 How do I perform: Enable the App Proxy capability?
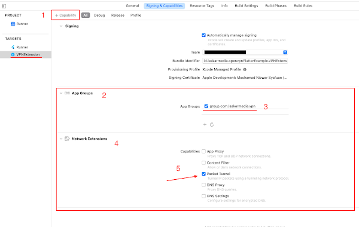(203, 151)
